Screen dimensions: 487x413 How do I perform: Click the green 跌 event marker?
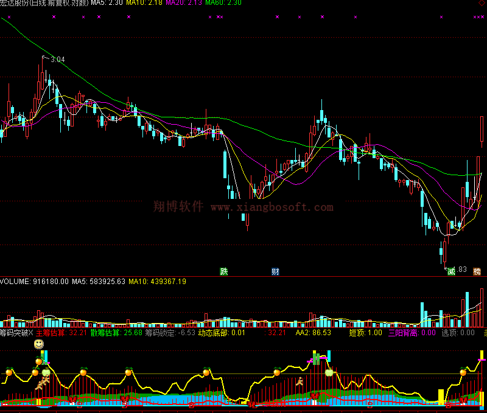[x=224, y=271]
